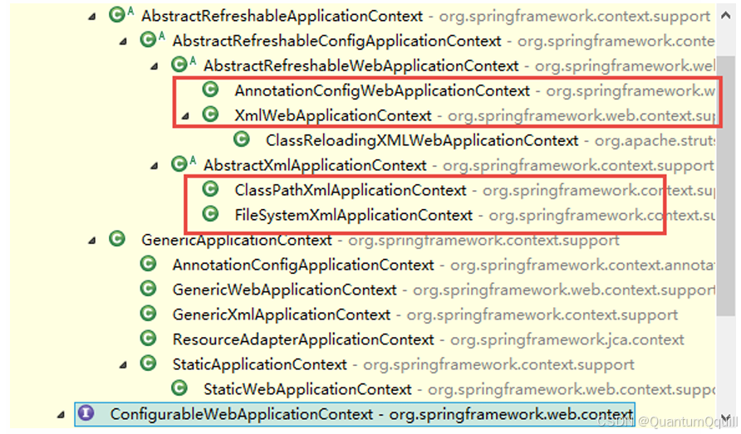Click the AbstractRefreshableApplicationContext class icon

tap(117, 15)
